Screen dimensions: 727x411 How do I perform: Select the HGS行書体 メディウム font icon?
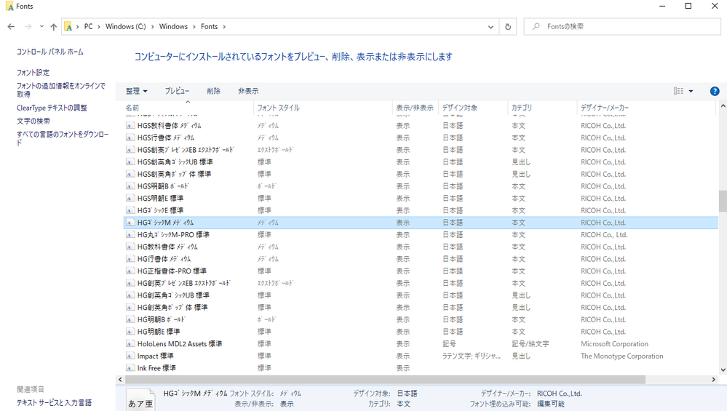(x=130, y=137)
